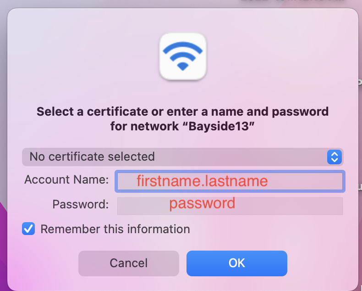Click the Wi-Fi icon in the dialog
This screenshot has width=362, height=291.
(x=182, y=57)
